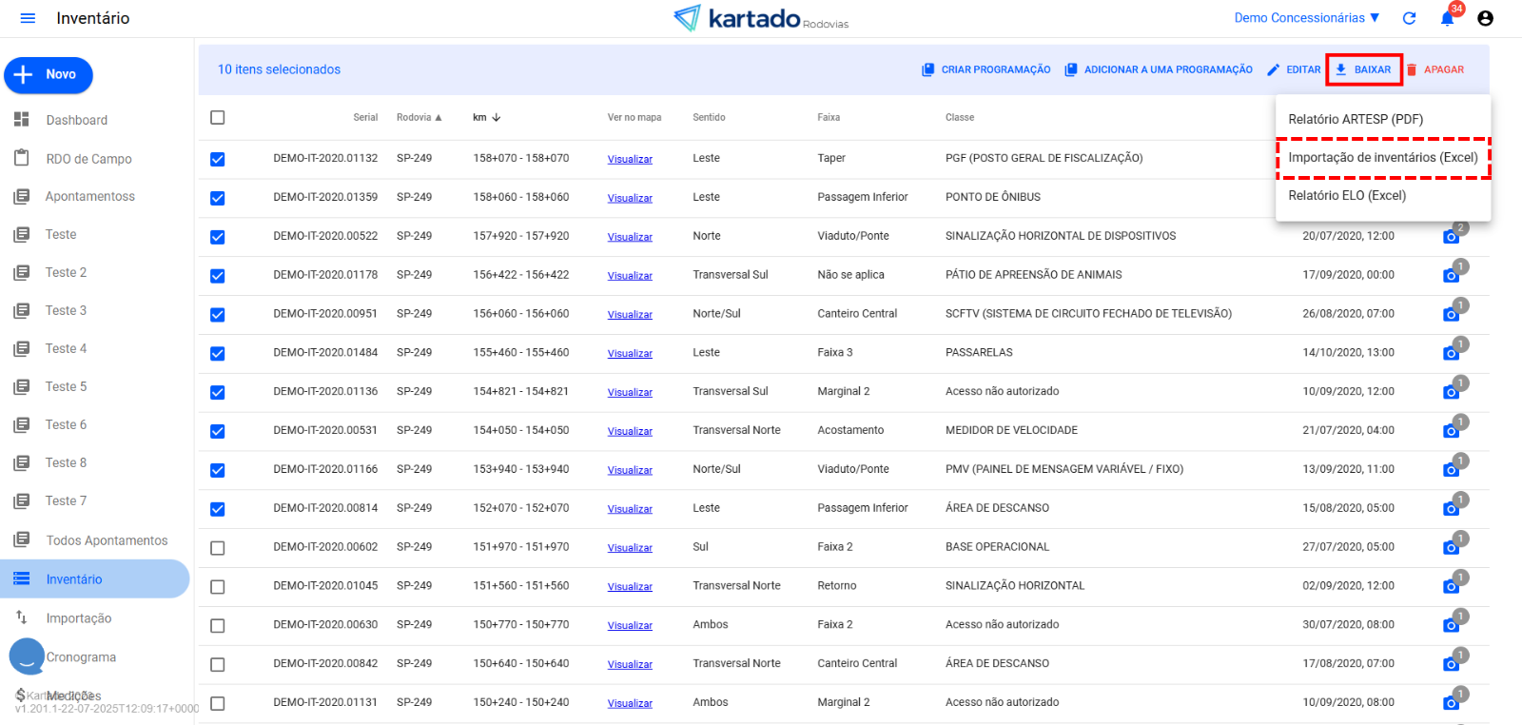Open photo camera icon for DEMO-IT-2020.01178
Image resolution: width=1522 pixels, height=725 pixels.
click(x=1451, y=275)
